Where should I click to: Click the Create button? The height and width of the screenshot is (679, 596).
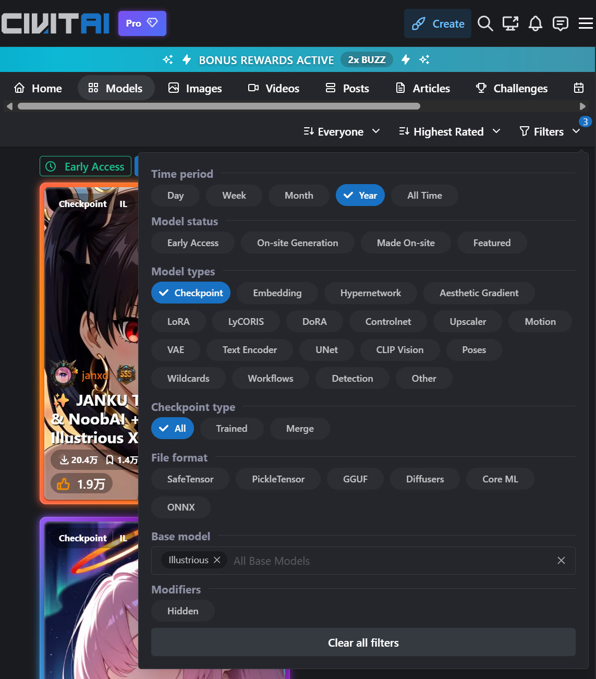coord(438,23)
